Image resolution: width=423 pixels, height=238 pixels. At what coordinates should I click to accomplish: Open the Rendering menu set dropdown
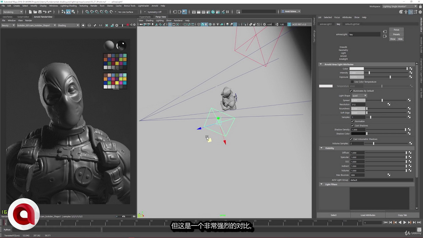pos(13,12)
